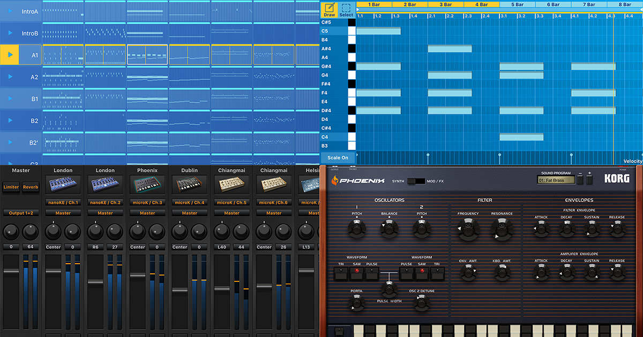Play the highlighted A1 scene
This screenshot has height=337, width=643.
[10, 55]
